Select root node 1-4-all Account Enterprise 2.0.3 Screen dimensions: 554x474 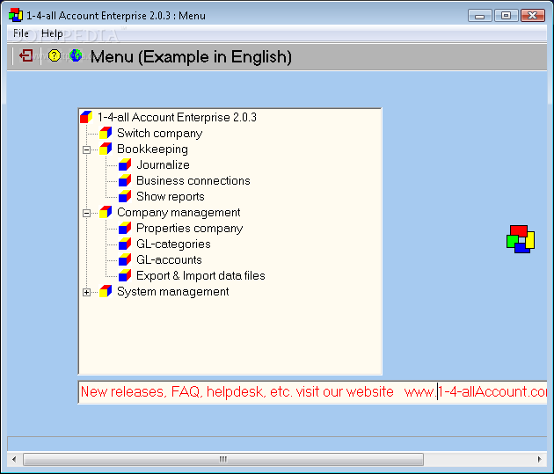pyautogui.click(x=177, y=117)
